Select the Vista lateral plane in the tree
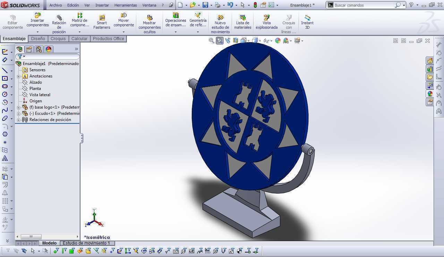Viewport: 444px width, 257px height. (x=40, y=95)
